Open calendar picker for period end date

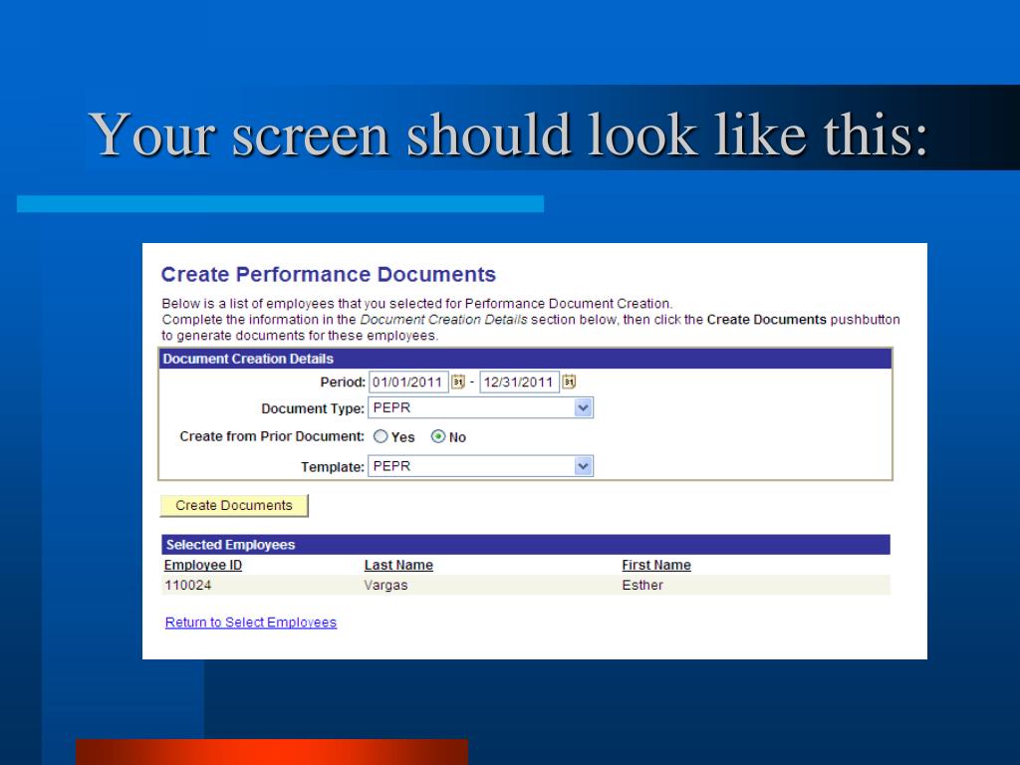point(569,382)
